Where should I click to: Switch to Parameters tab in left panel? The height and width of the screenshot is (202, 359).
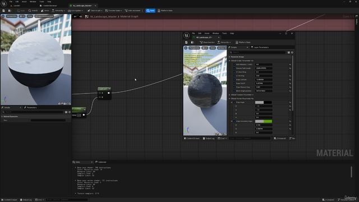pyautogui.click(x=30, y=107)
